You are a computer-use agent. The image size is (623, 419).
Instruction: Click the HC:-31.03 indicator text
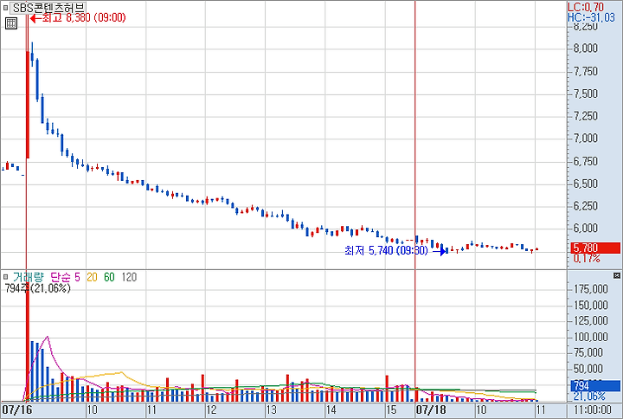[x=591, y=17]
